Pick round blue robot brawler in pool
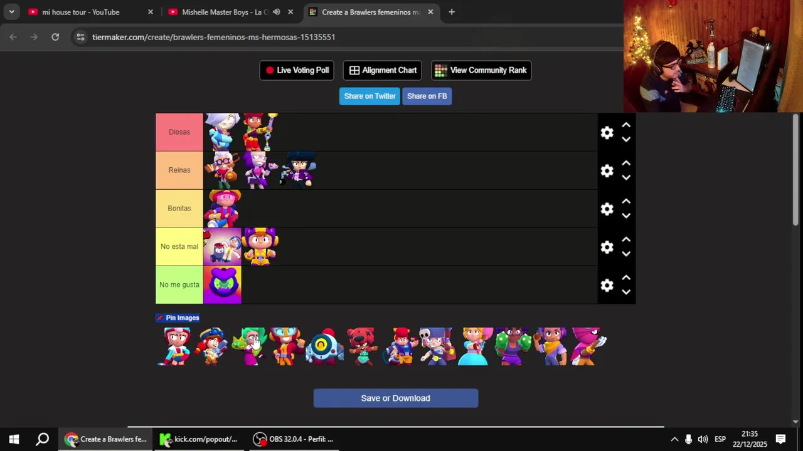This screenshot has height=451, width=803. [x=325, y=346]
